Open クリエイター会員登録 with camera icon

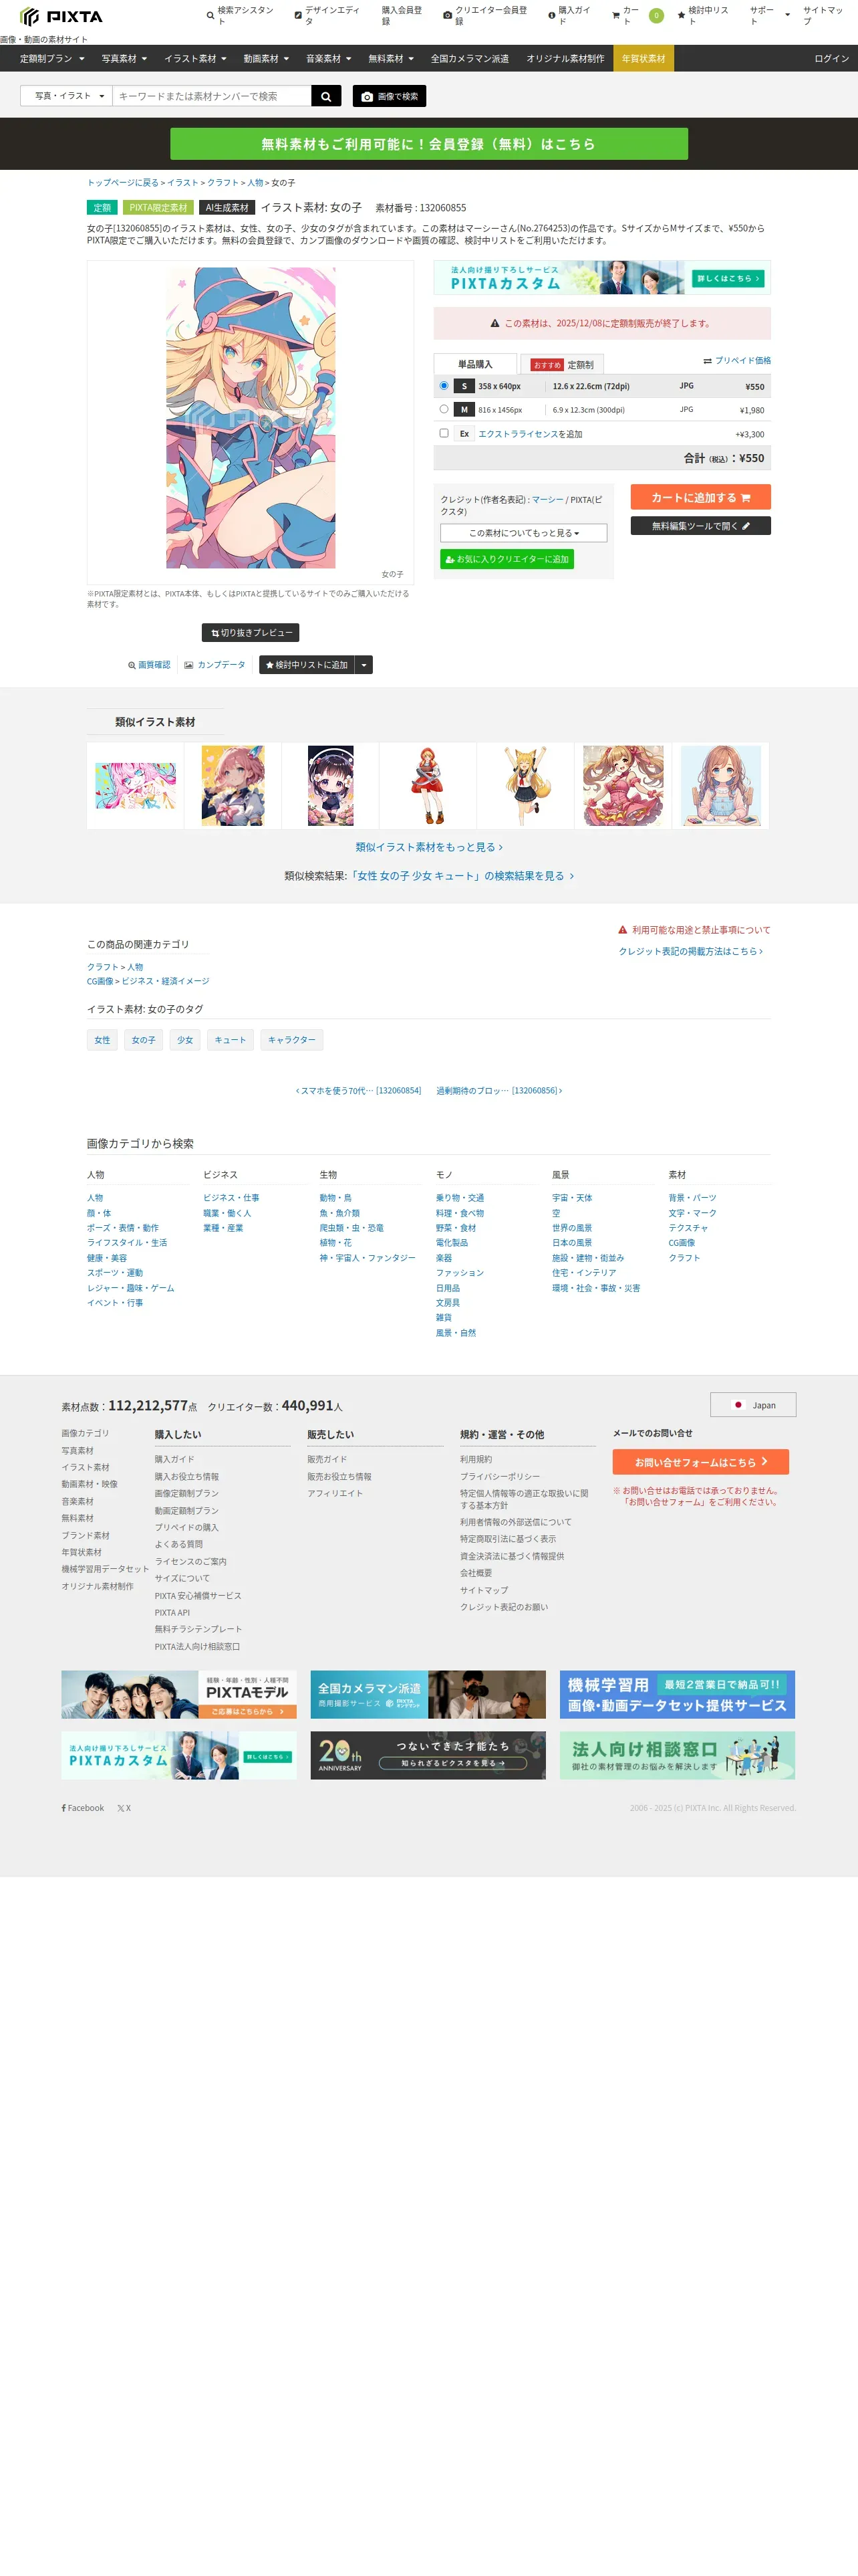pos(485,15)
